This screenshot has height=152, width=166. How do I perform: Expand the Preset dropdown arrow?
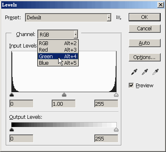pos(109,18)
